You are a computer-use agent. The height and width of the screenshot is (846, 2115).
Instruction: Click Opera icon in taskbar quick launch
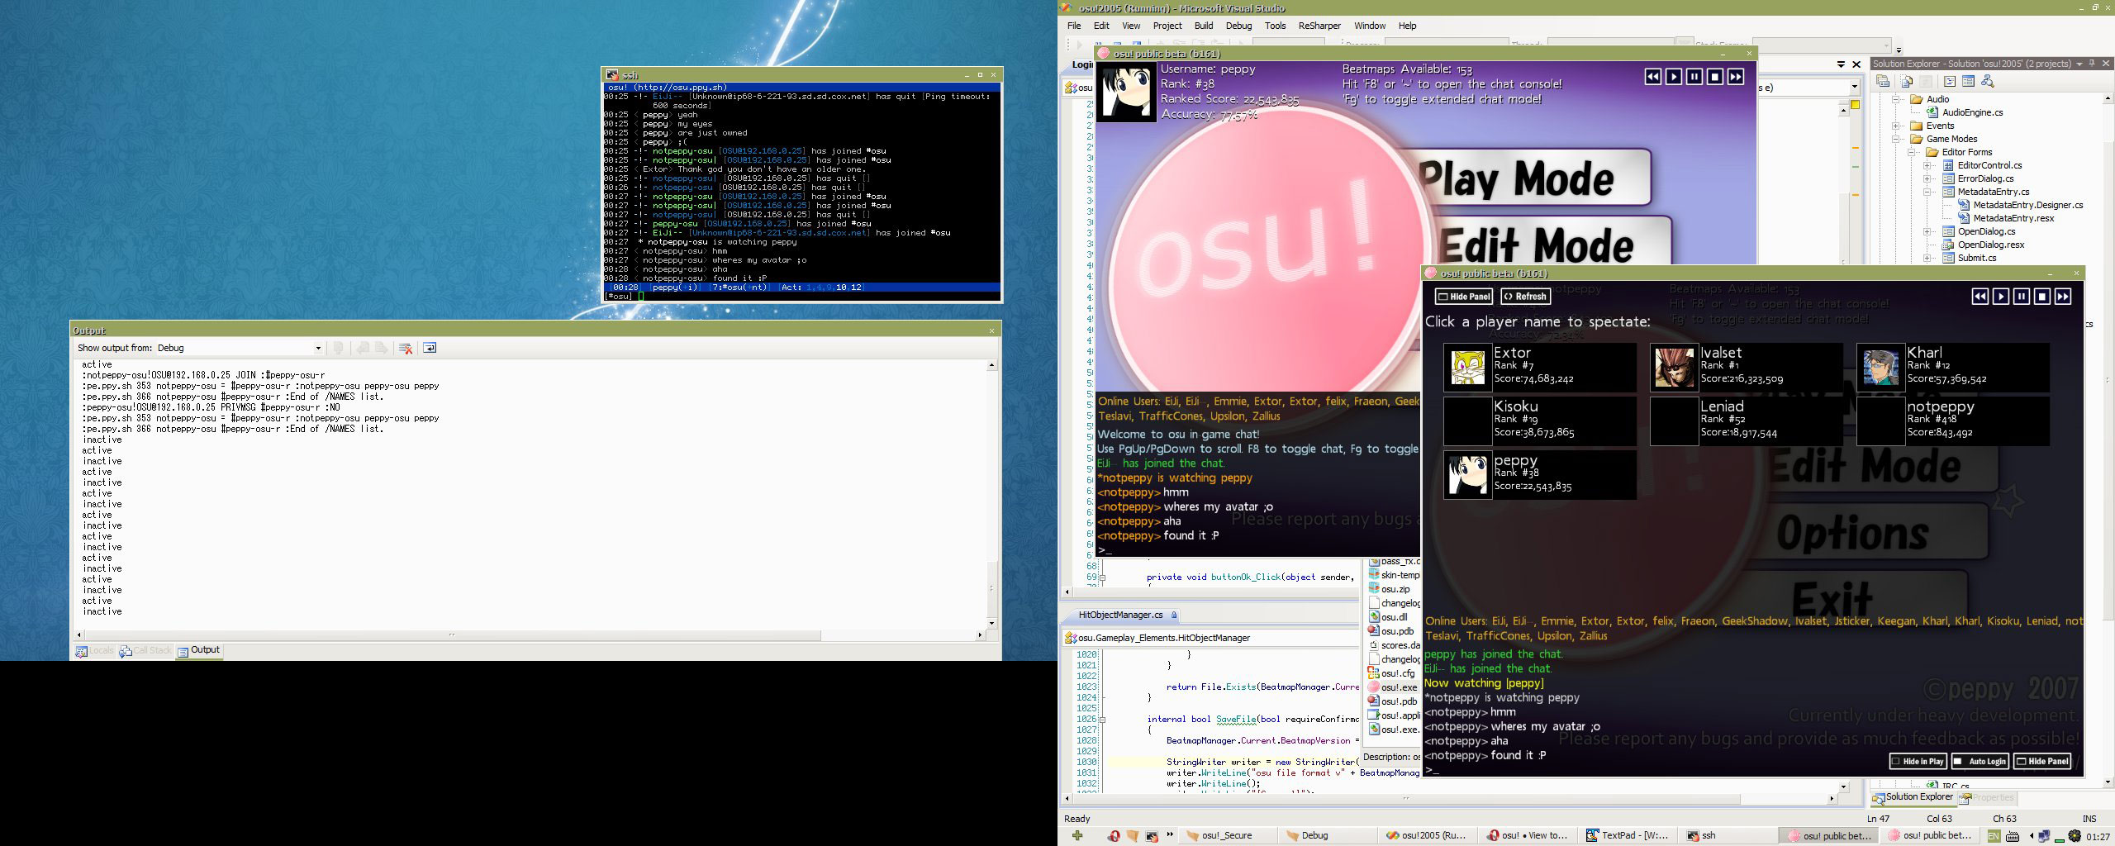pos(1115,836)
